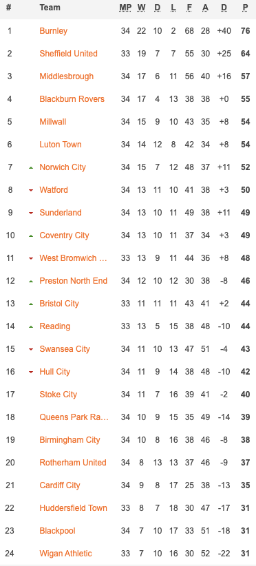Click the red down arrow beside Watford
Image resolution: width=256 pixels, height=566 pixels.
pyautogui.click(x=31, y=190)
